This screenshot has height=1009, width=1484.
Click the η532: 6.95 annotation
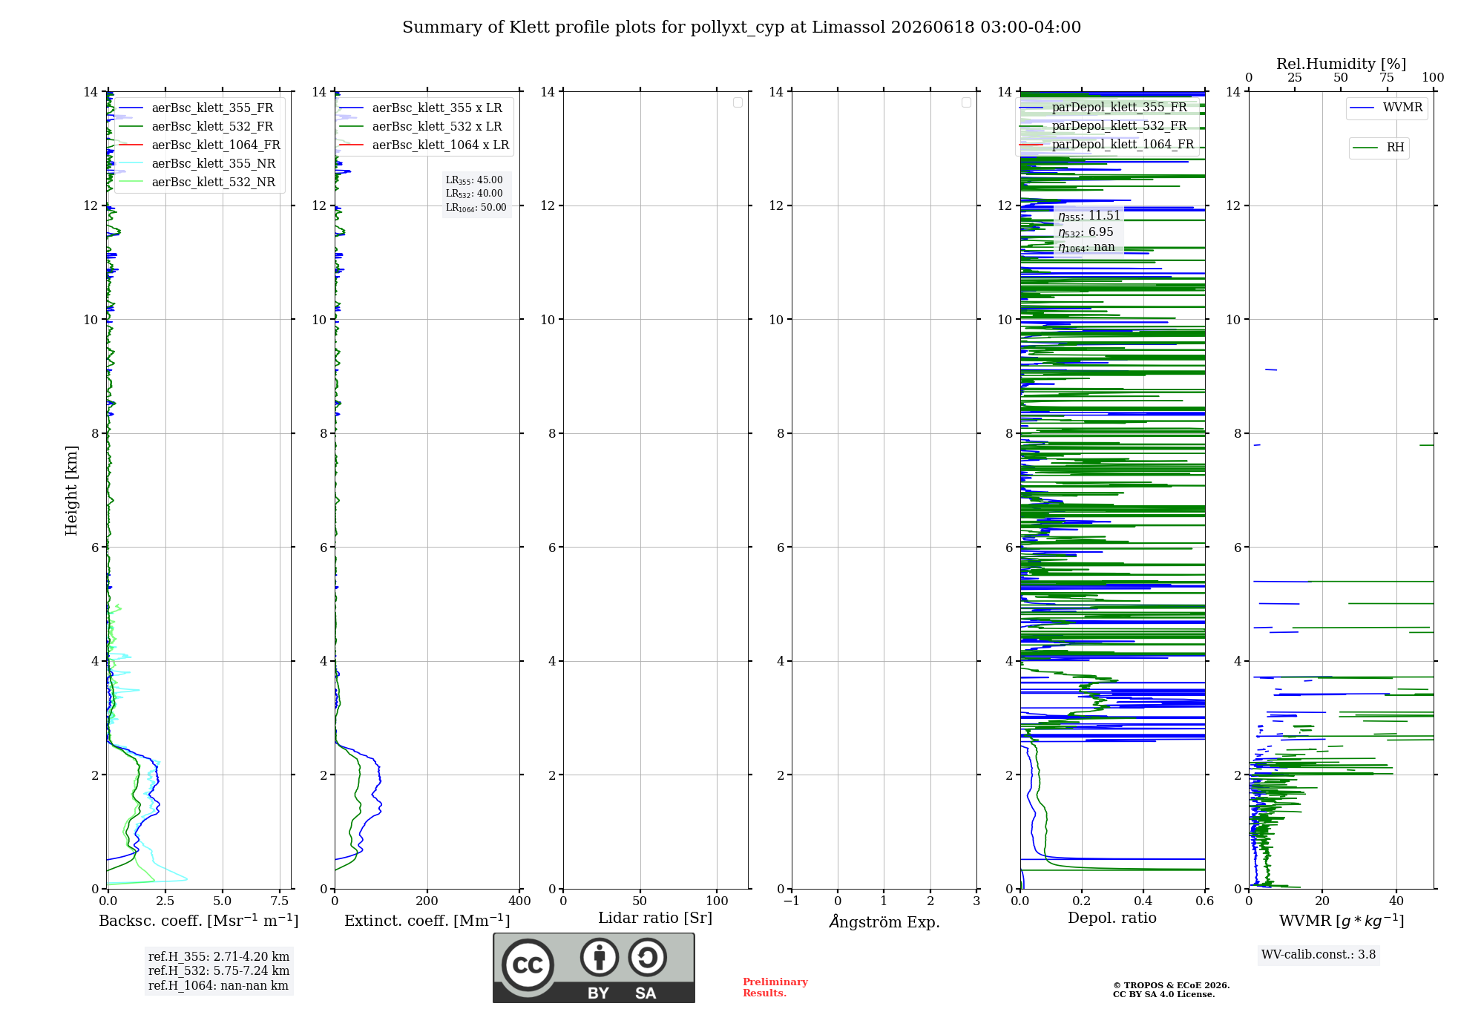(x=1086, y=232)
